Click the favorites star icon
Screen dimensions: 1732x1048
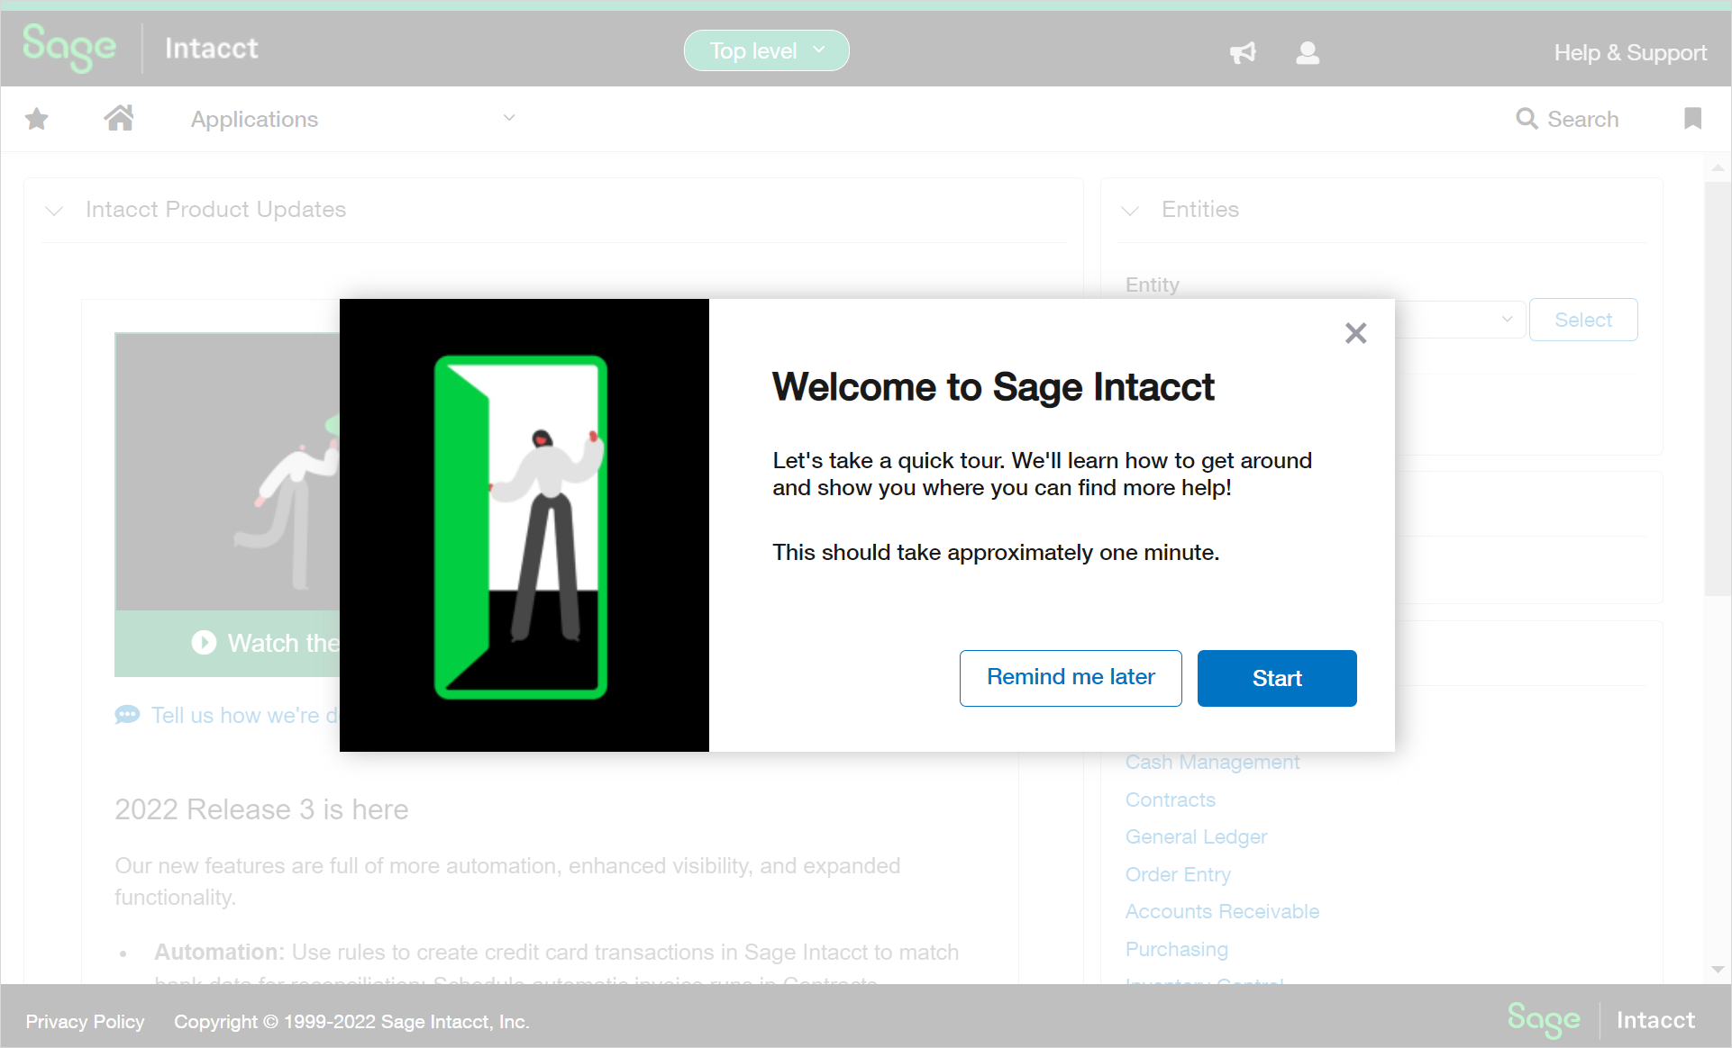pyautogui.click(x=36, y=118)
